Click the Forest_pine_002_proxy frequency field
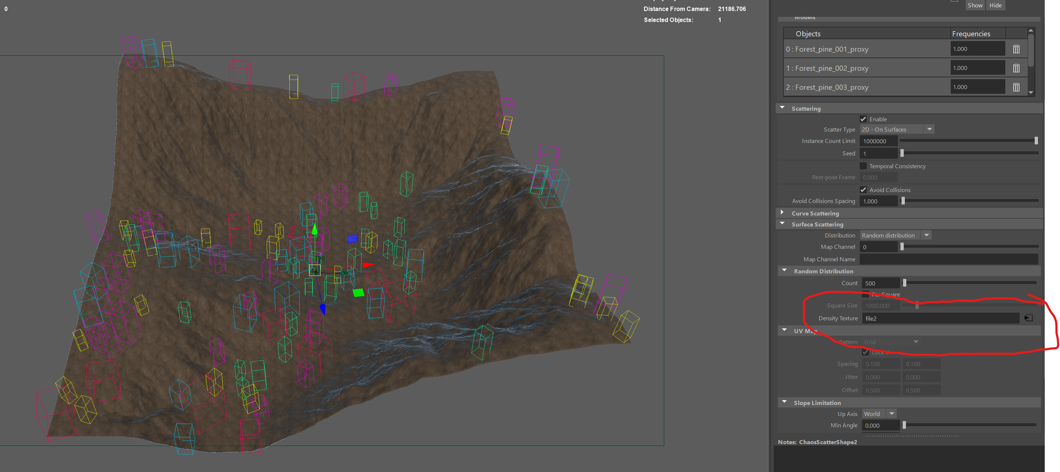Viewport: 1060px width, 472px height. click(978, 68)
